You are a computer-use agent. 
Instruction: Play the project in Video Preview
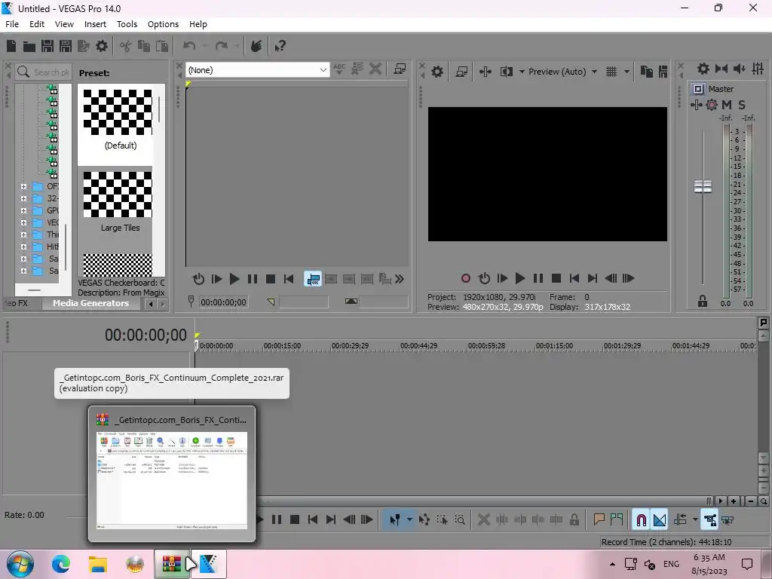tap(520, 279)
